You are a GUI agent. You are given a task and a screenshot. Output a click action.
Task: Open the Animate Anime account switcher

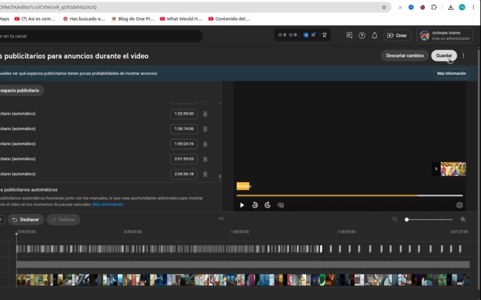pos(445,36)
